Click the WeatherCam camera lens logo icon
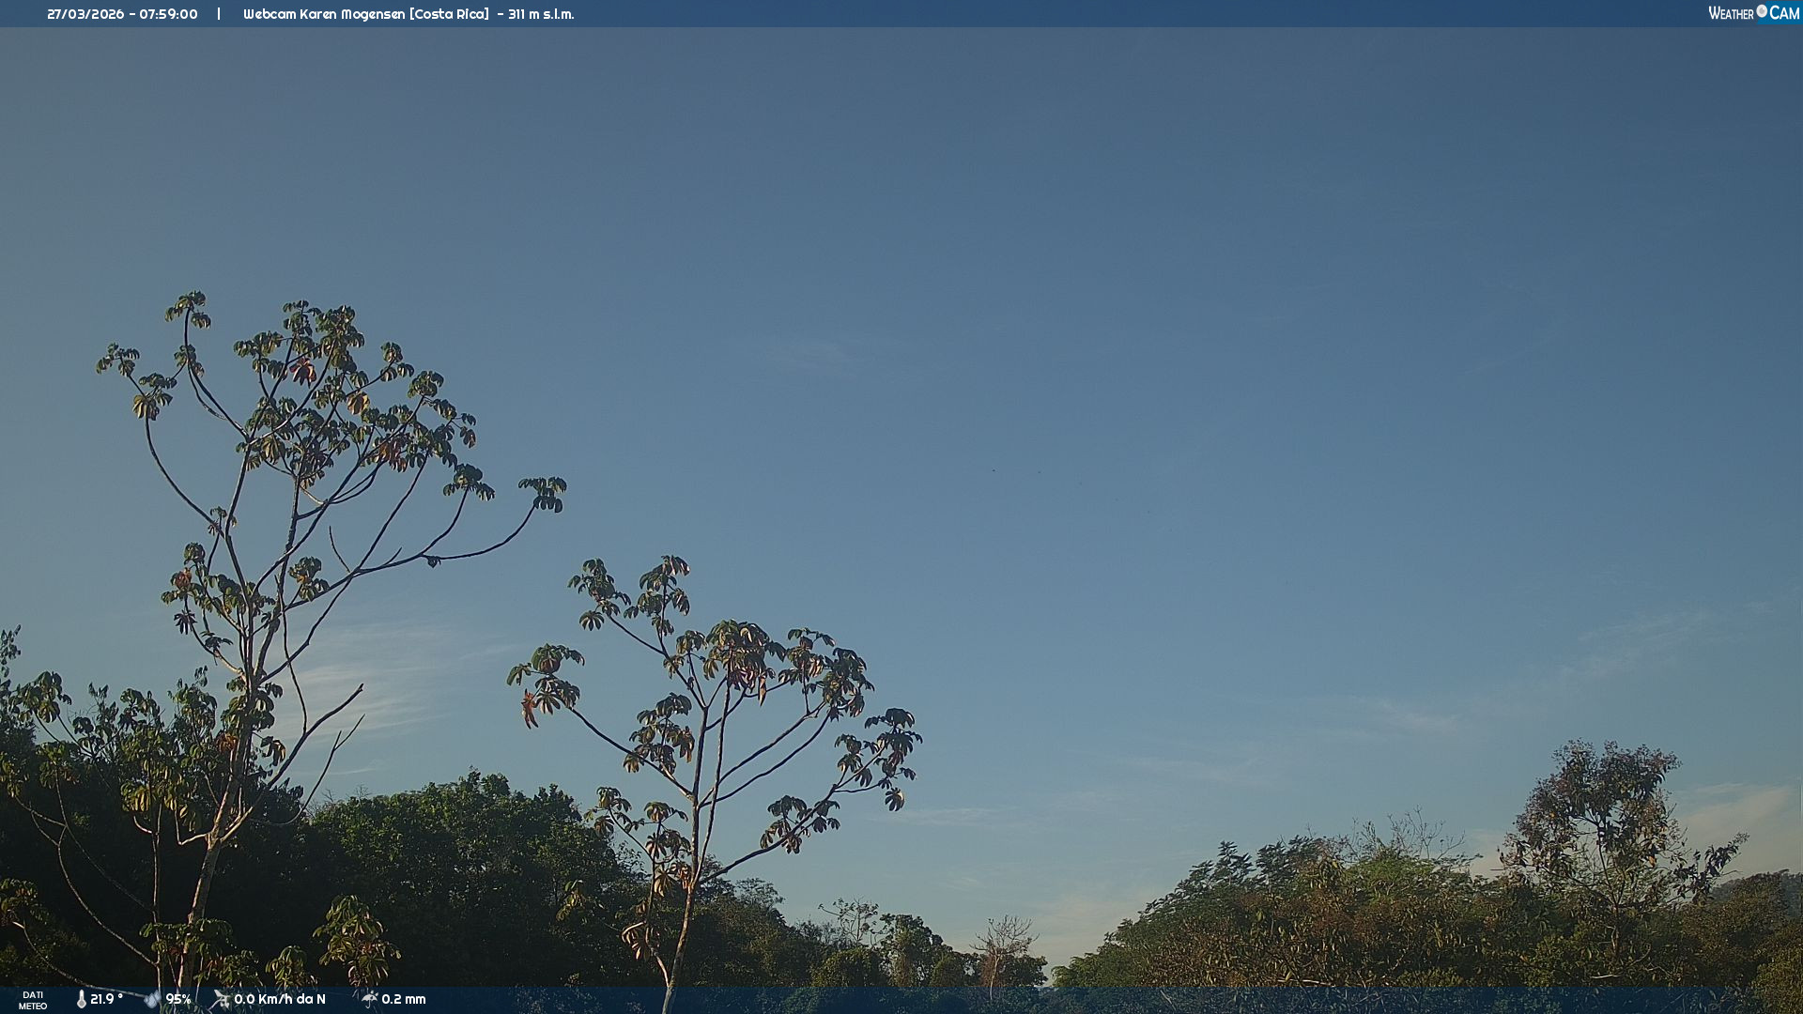 click(1762, 11)
